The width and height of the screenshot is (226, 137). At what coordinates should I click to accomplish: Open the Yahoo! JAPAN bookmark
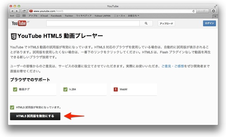(x=102, y=15)
